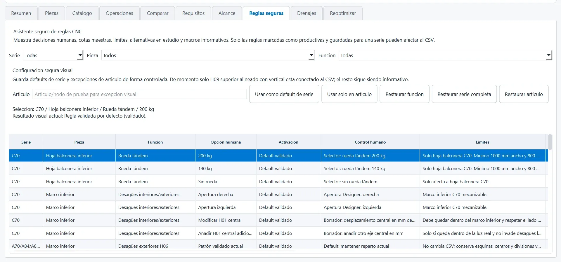Click Desagües exteriores H06 cell
The width and height of the screenshot is (561, 262).
tap(155, 246)
